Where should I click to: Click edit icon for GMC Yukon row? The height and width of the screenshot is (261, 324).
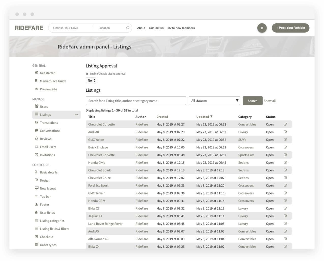(x=285, y=140)
